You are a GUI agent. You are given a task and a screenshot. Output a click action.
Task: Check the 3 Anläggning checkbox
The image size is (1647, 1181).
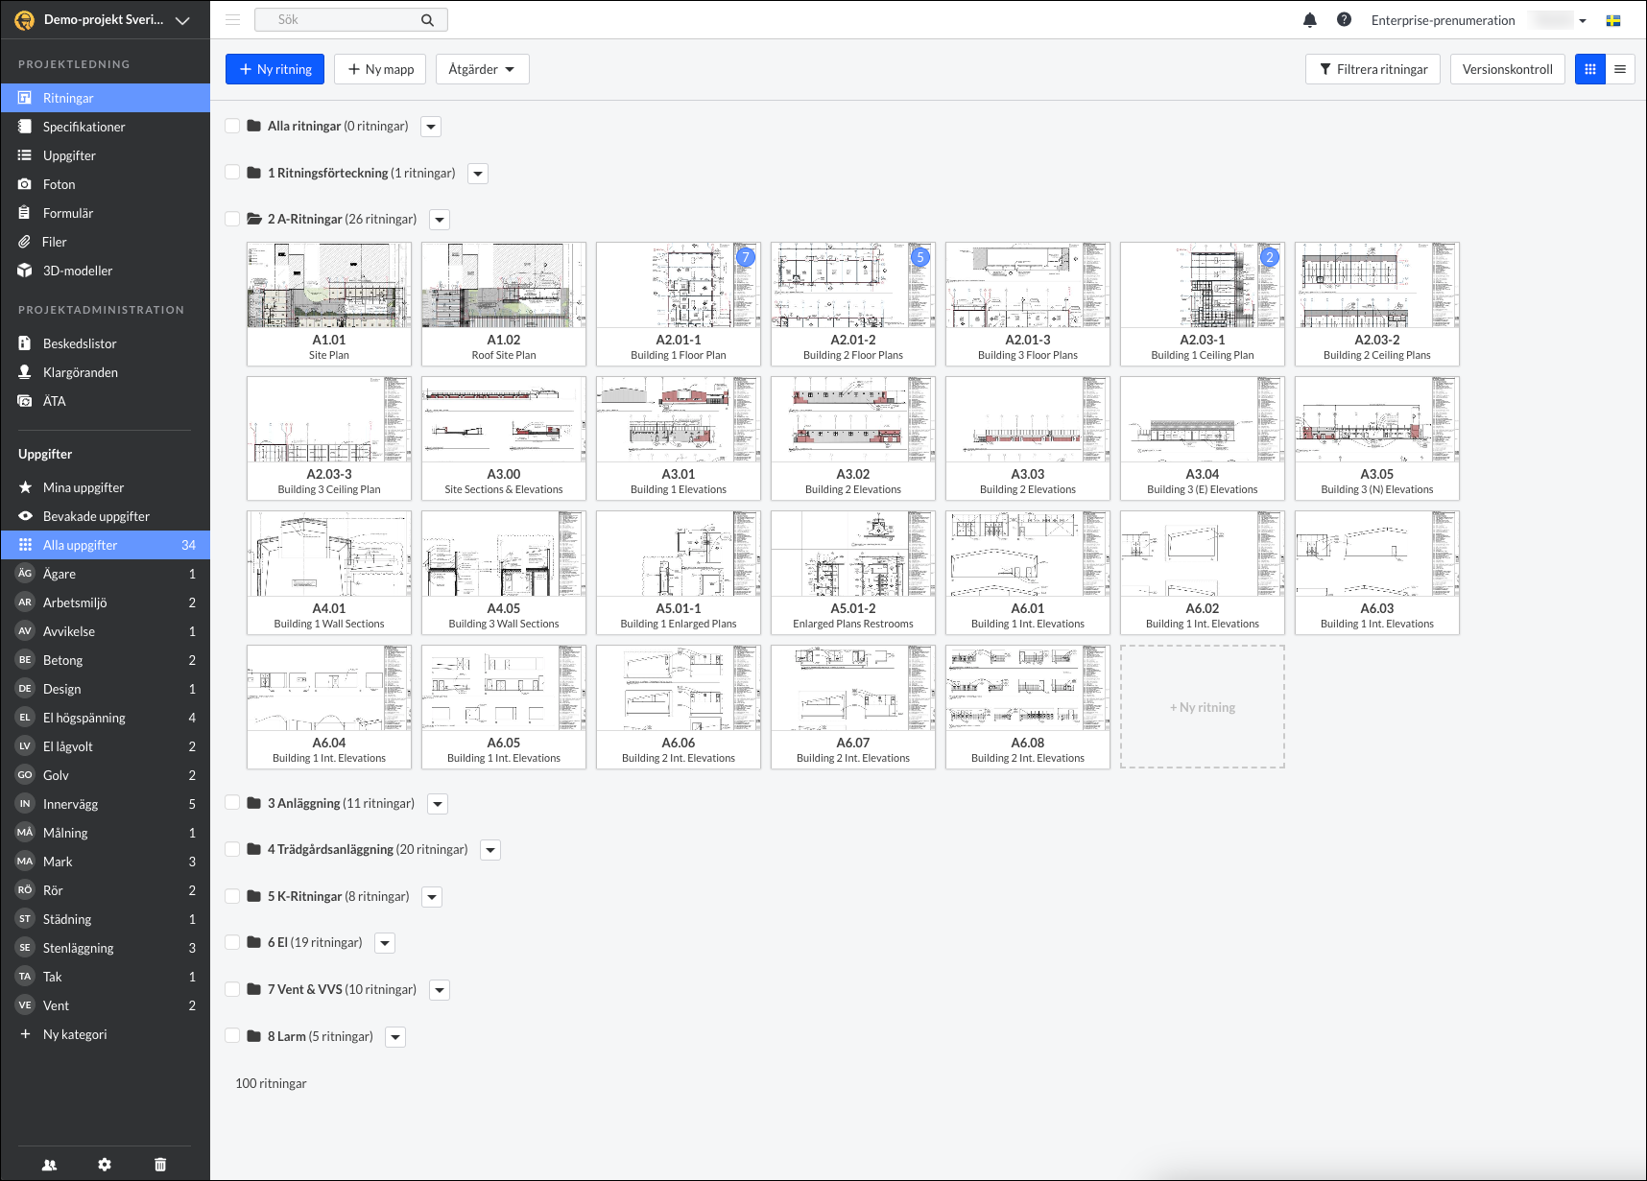[232, 803]
